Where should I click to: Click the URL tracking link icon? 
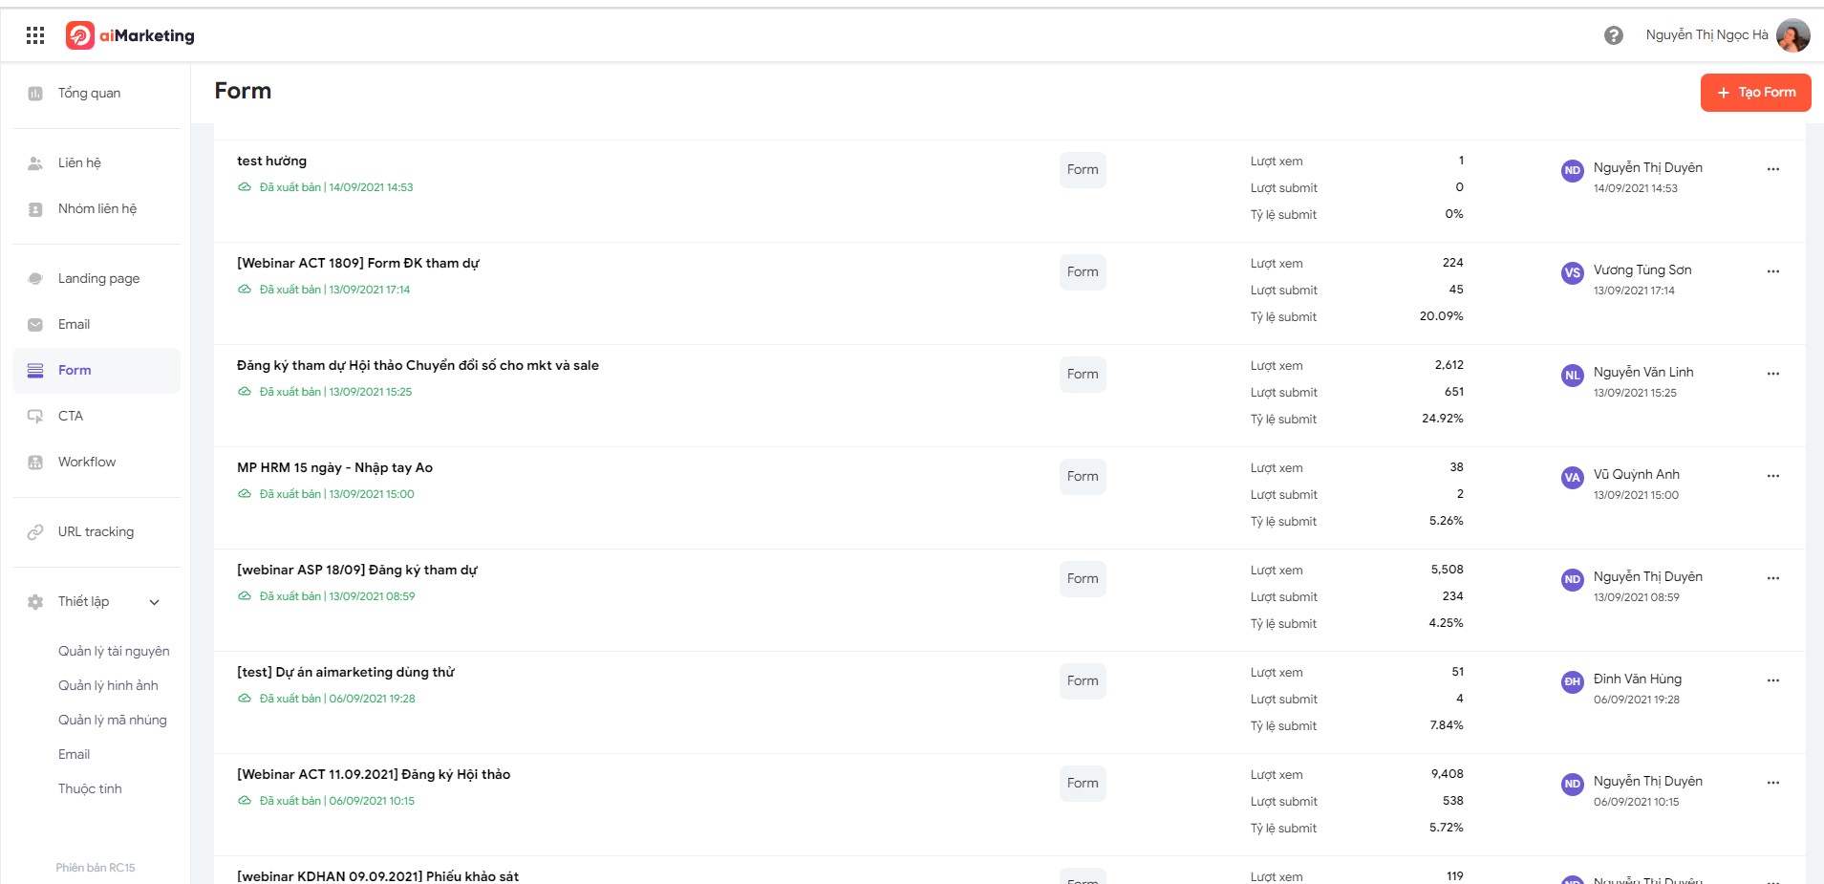click(x=35, y=532)
